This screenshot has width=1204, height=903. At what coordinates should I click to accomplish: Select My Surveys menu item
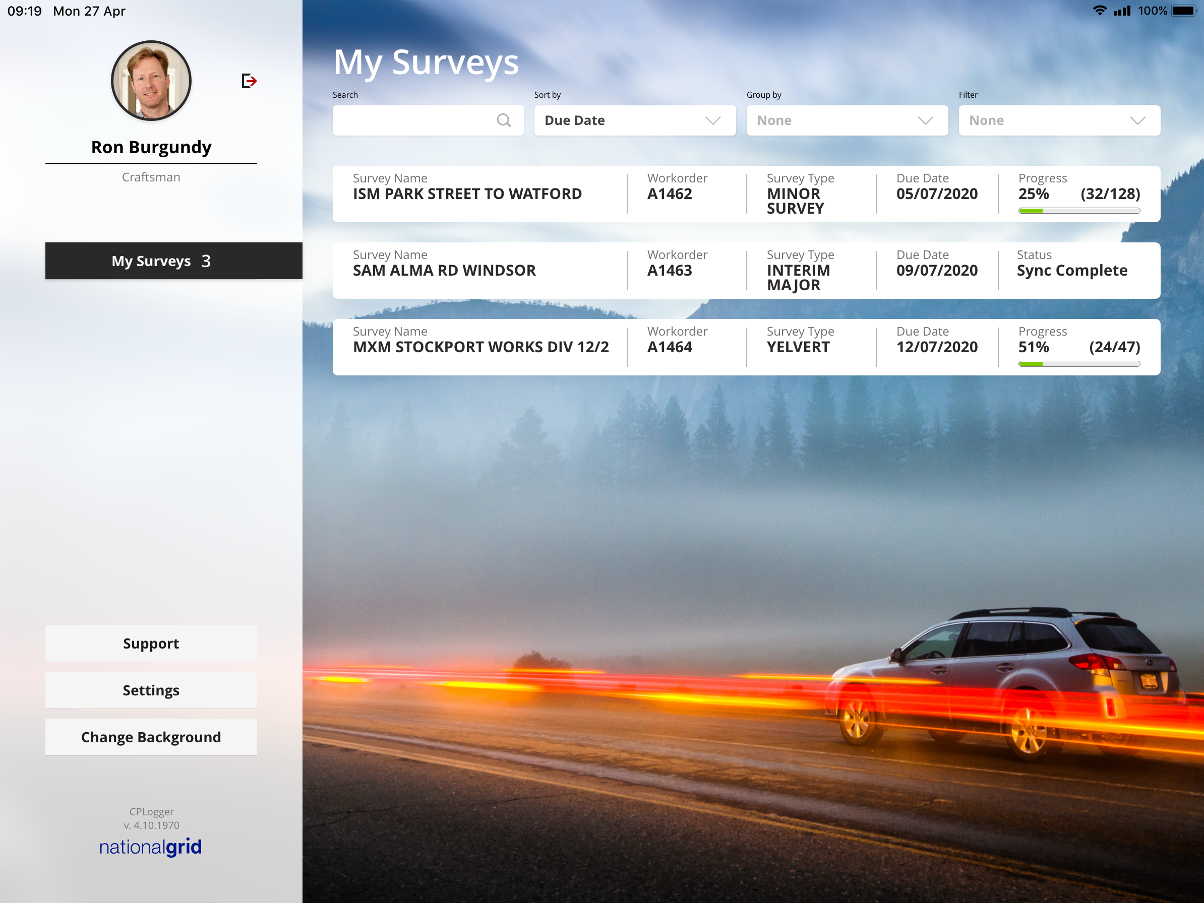coord(173,261)
